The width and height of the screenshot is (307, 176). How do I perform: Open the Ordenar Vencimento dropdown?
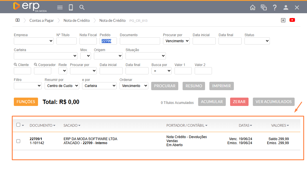click(x=134, y=86)
